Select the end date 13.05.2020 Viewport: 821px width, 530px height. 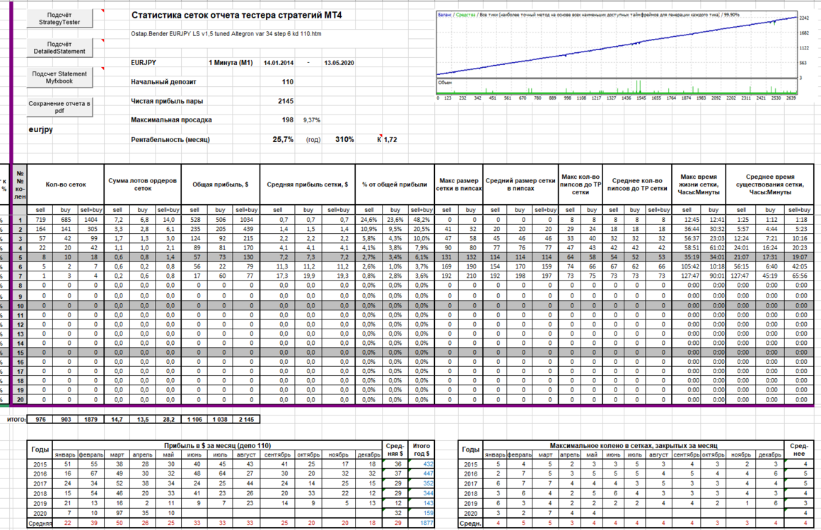click(x=339, y=63)
